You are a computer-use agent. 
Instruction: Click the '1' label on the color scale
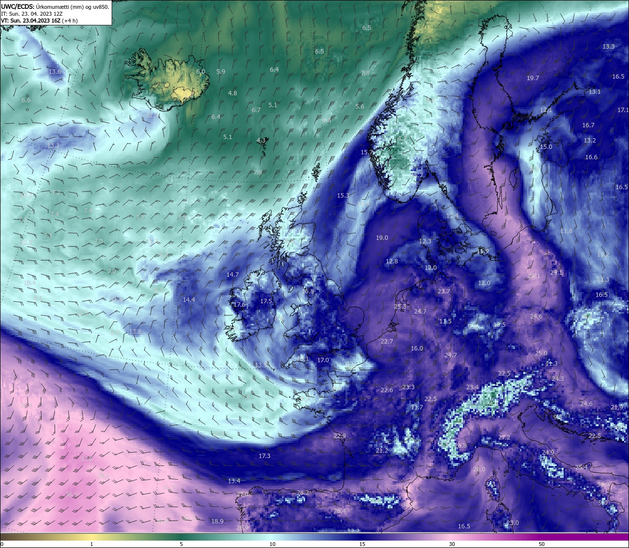tap(92, 544)
